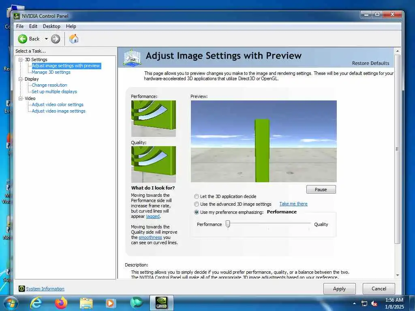Open Windows Media Player from the taskbar
415x311 pixels.
(110, 303)
